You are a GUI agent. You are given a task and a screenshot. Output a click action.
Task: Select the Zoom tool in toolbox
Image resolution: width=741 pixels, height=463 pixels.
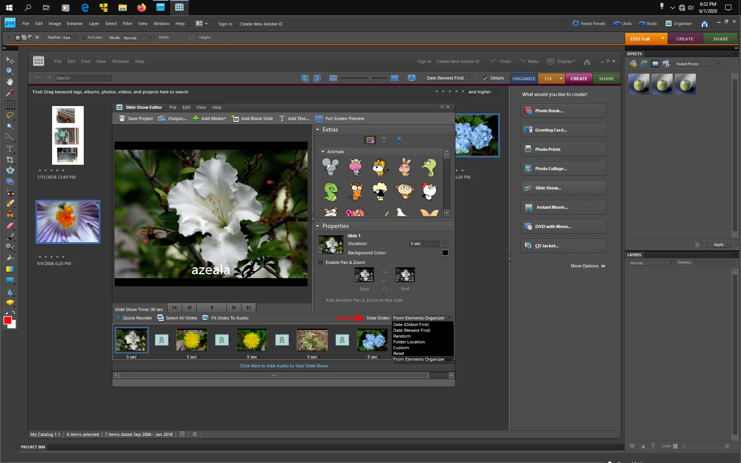[10, 71]
